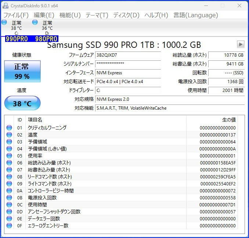Click raw value 00000000000137
The width and height of the screenshot is (249, 238).
pos(217,135)
